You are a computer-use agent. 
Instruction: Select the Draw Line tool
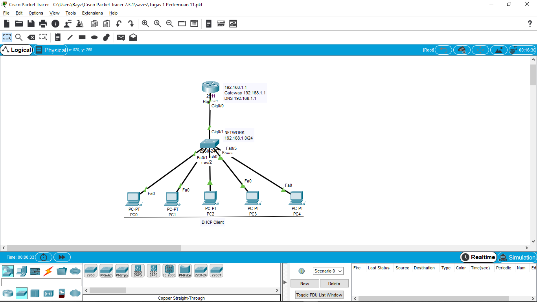click(70, 37)
